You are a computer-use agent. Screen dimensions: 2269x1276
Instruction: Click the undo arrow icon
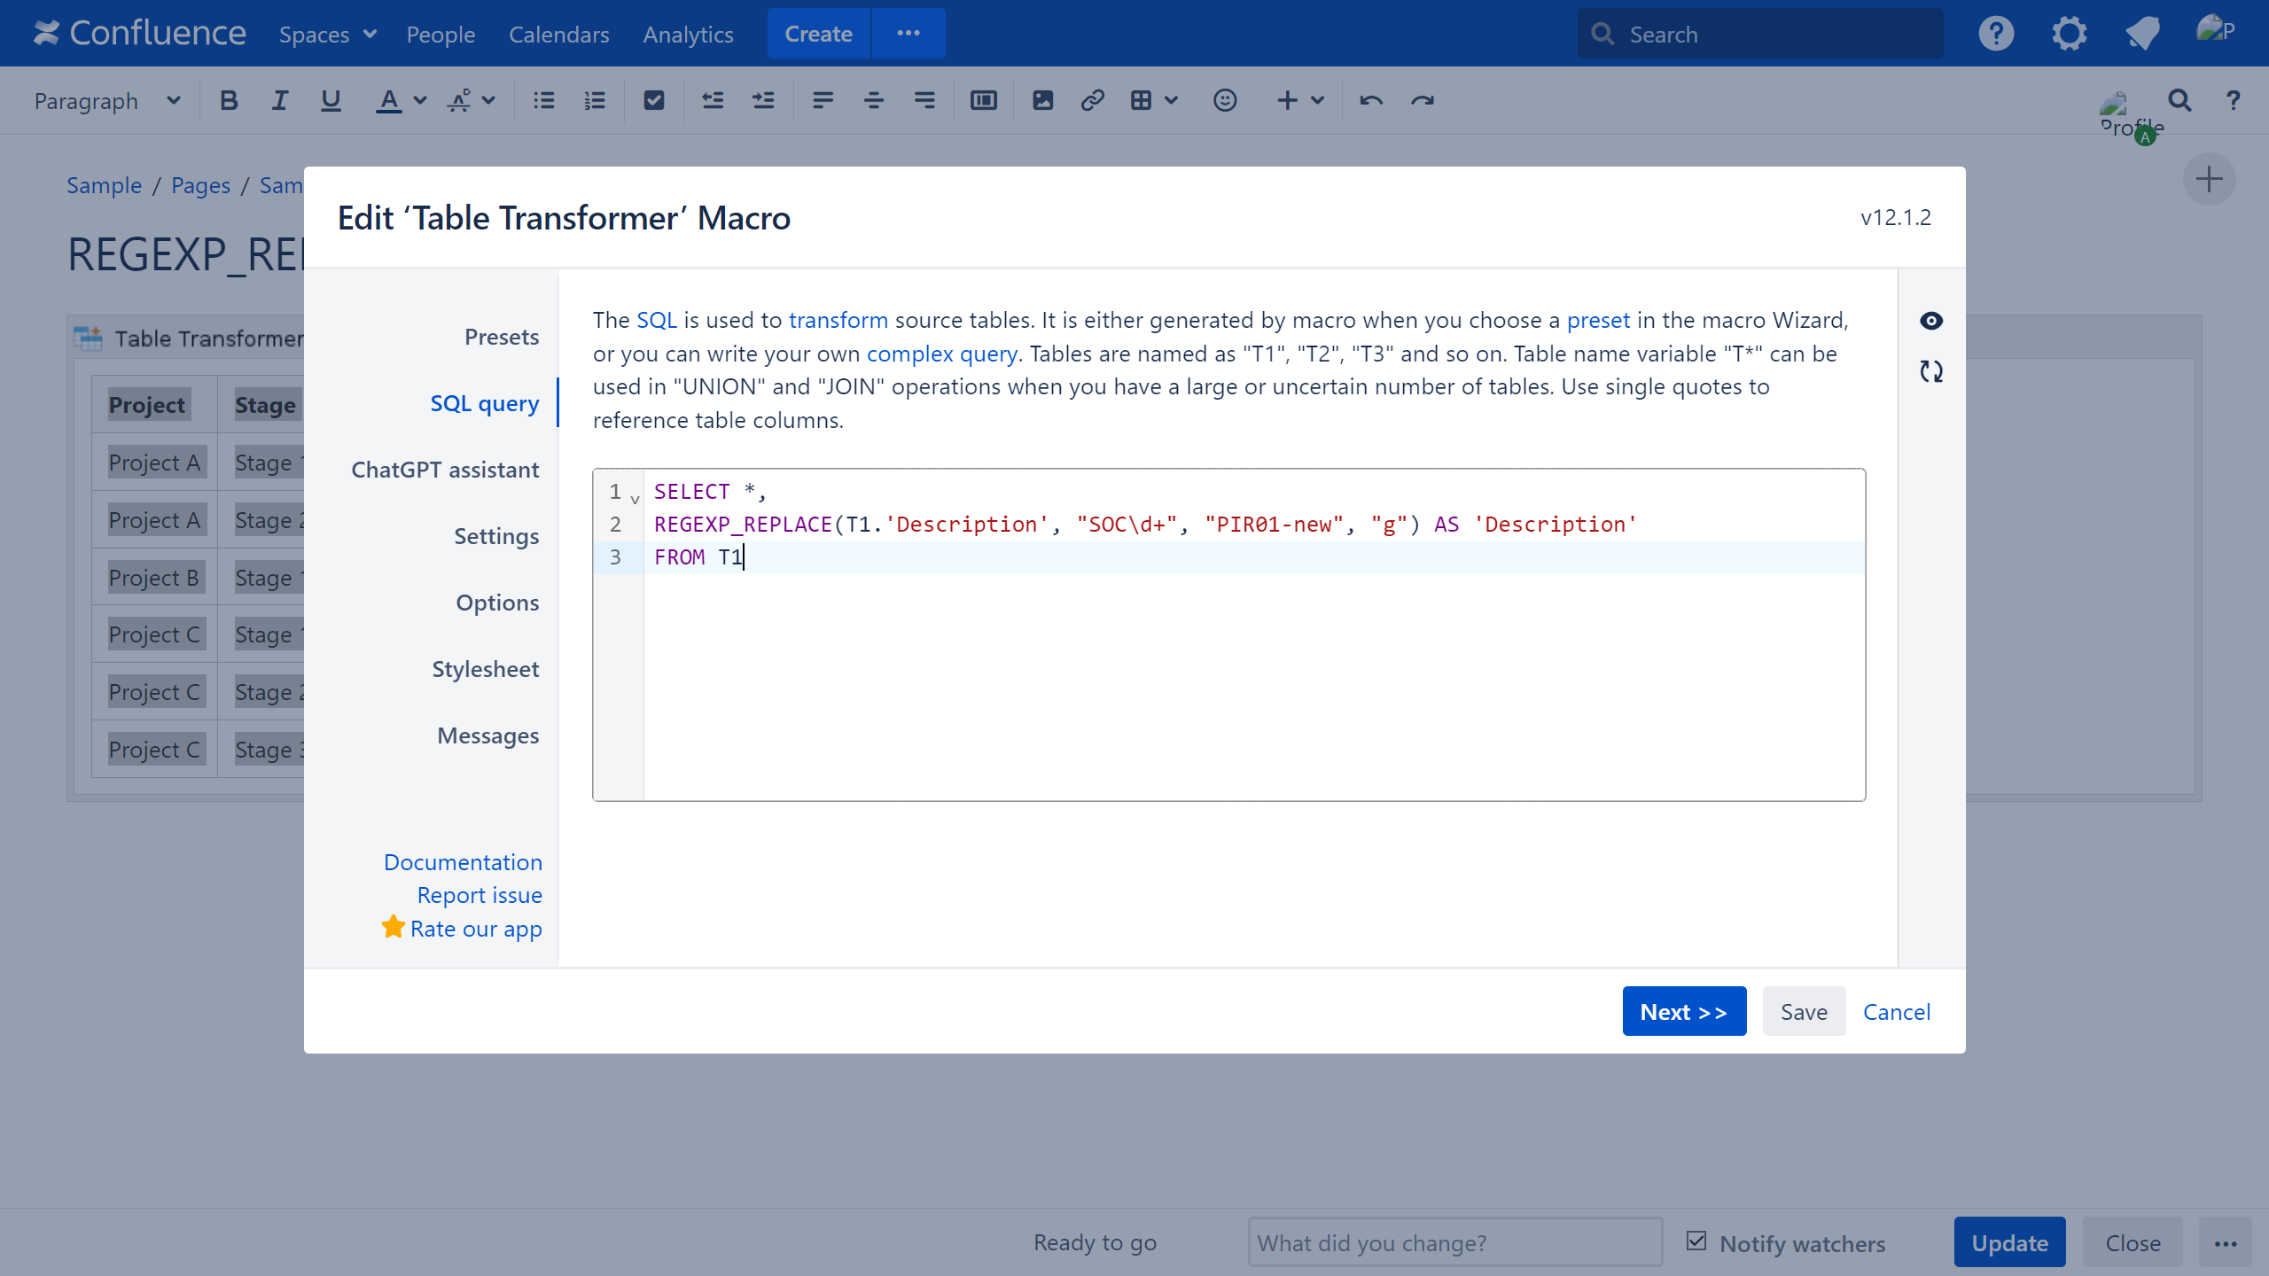(1370, 101)
